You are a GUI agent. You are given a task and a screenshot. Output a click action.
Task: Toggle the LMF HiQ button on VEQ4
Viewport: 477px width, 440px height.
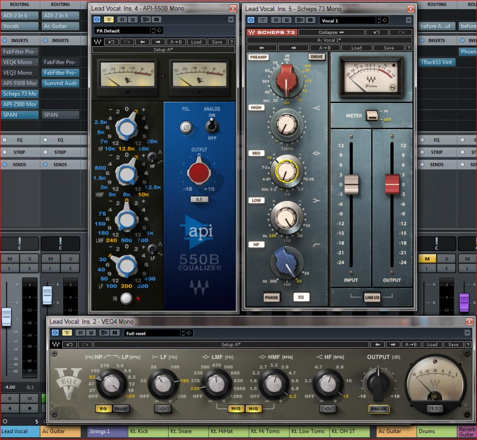(x=236, y=409)
